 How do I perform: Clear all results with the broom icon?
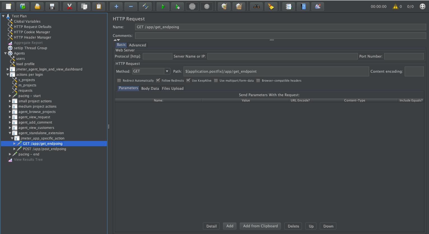tap(271, 6)
